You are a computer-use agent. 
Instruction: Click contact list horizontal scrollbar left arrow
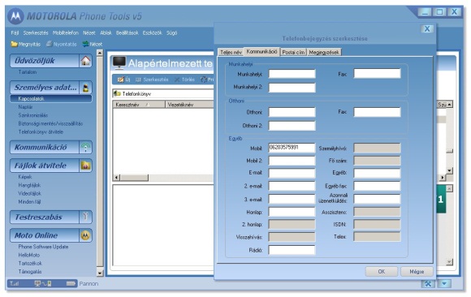click(117, 178)
